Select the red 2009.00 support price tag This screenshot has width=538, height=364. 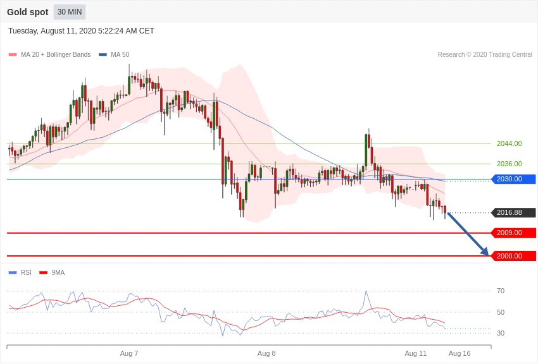[513, 233]
